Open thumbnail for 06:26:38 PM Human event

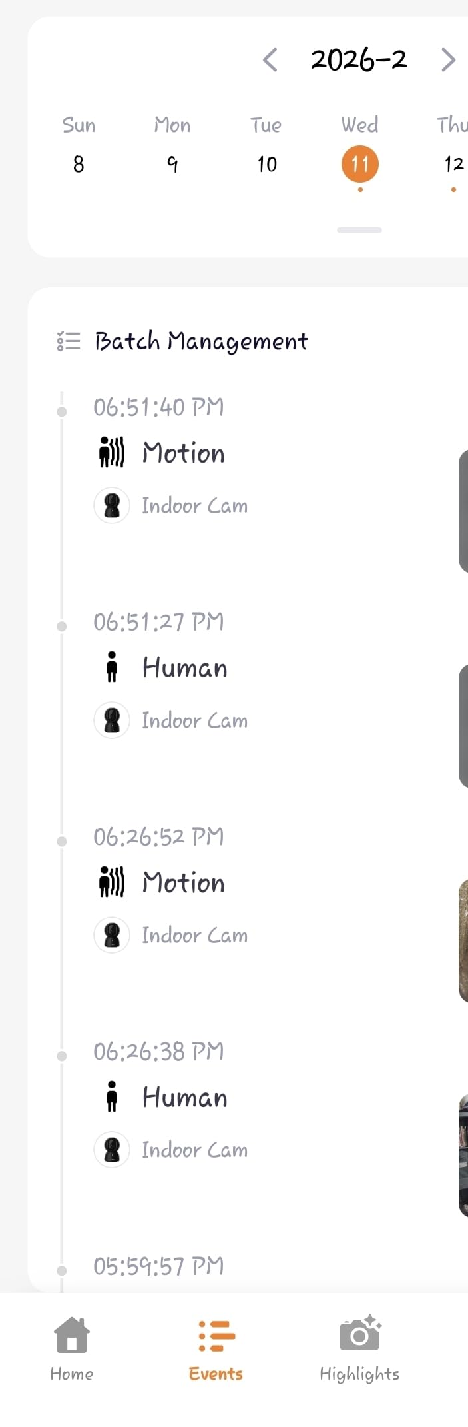463,1155
